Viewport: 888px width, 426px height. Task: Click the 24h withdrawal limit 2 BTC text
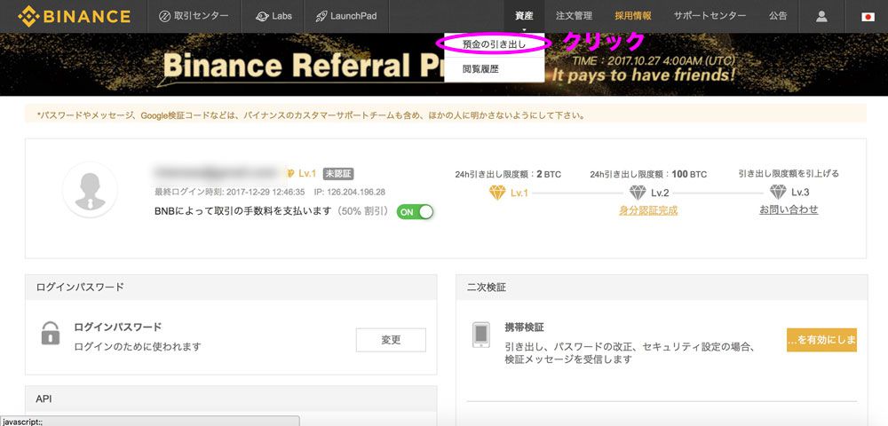tap(508, 174)
